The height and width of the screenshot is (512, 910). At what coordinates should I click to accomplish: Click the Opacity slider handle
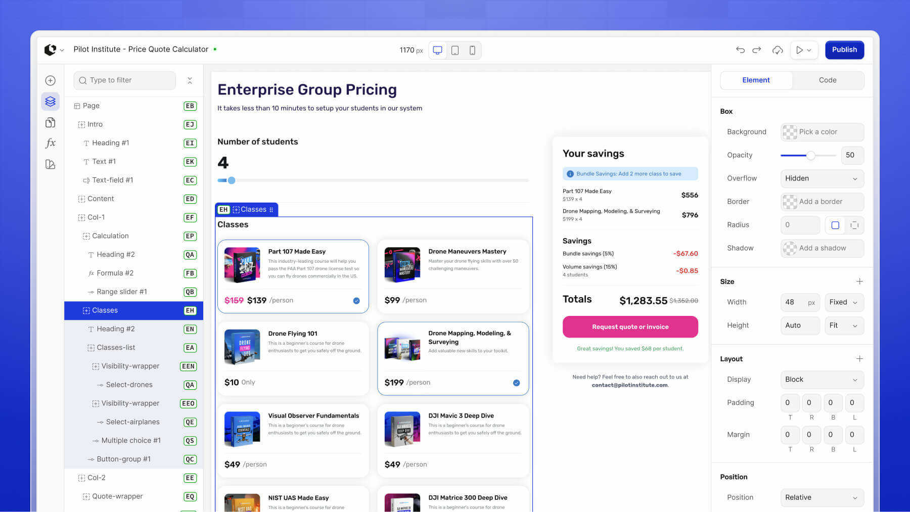point(810,156)
